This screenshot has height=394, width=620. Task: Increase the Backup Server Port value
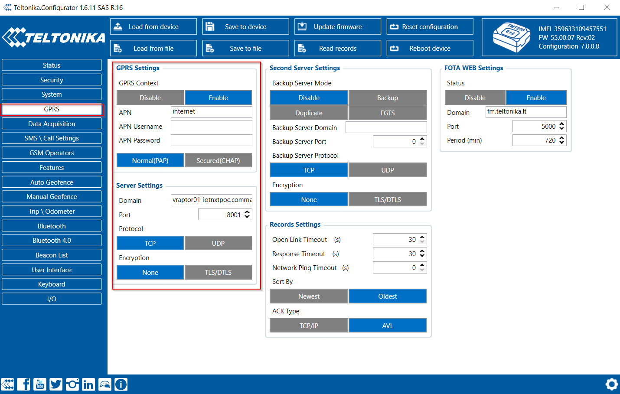point(422,139)
